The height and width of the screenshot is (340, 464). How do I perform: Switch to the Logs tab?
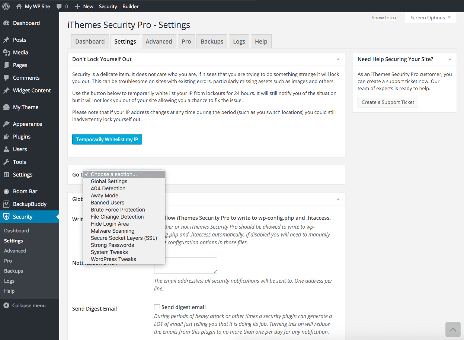click(x=239, y=41)
